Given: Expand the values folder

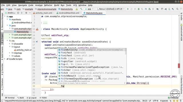Looking at the screenshot, I should point(10,56).
